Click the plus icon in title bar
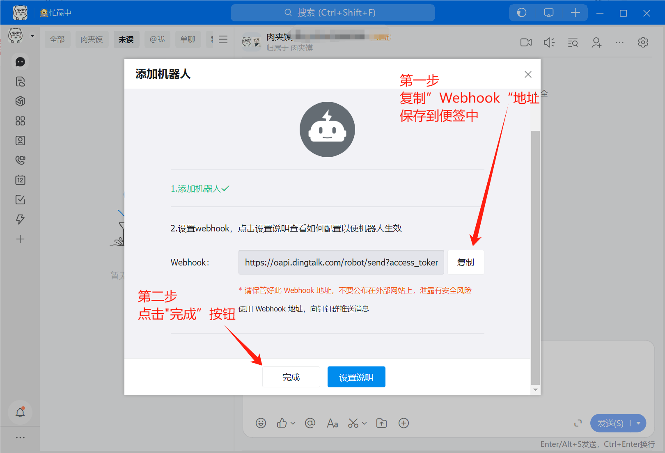 coord(576,13)
